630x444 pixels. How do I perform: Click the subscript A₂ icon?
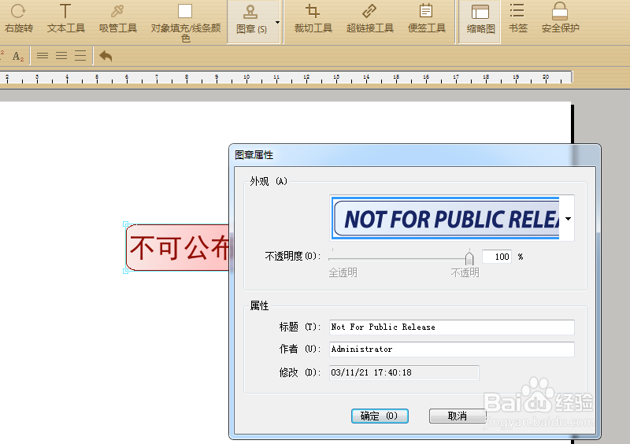point(18,56)
